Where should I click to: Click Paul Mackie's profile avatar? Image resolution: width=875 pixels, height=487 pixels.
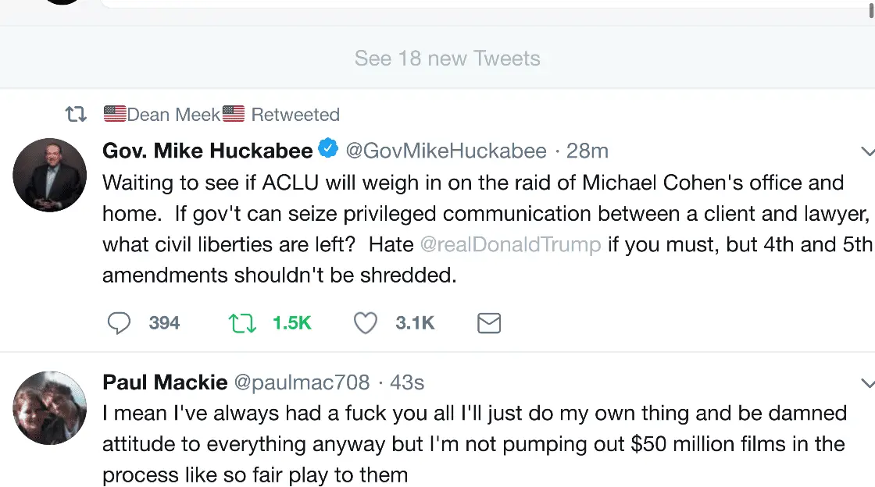click(50, 408)
